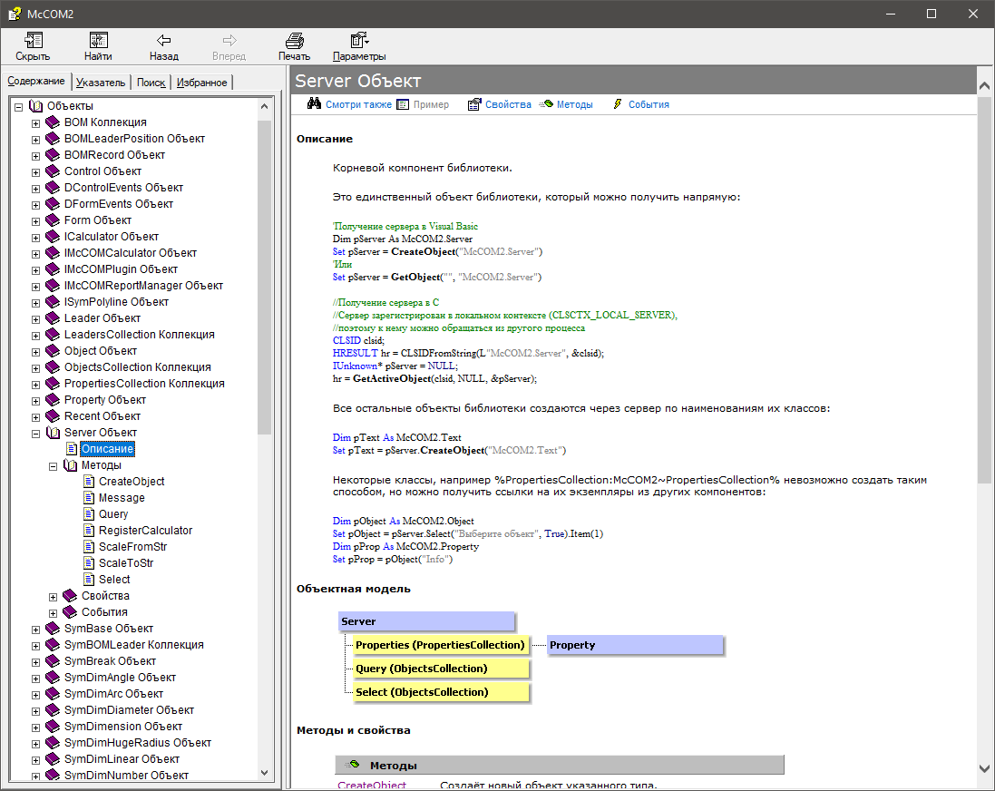Open the Поиск tab
The height and width of the screenshot is (791, 995).
[x=151, y=83]
